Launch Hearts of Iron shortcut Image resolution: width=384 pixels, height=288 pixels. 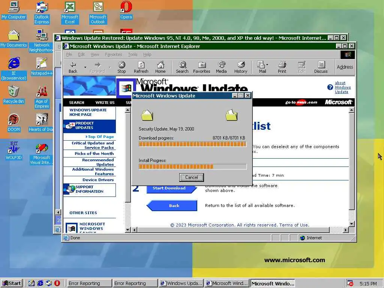(41, 123)
